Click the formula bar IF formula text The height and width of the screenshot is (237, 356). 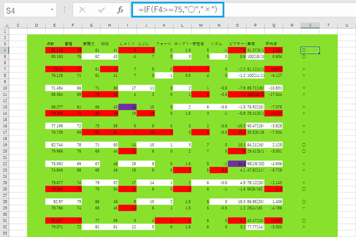click(178, 9)
